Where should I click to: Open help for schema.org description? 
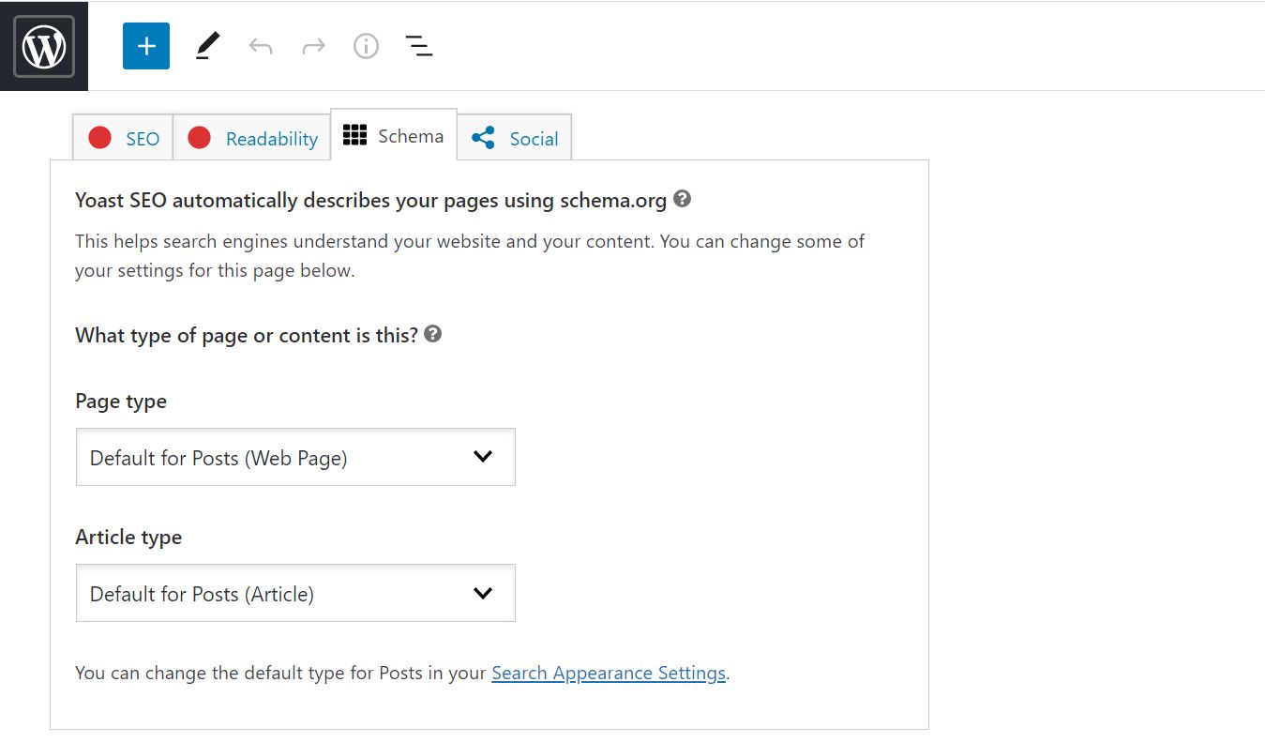[682, 199]
